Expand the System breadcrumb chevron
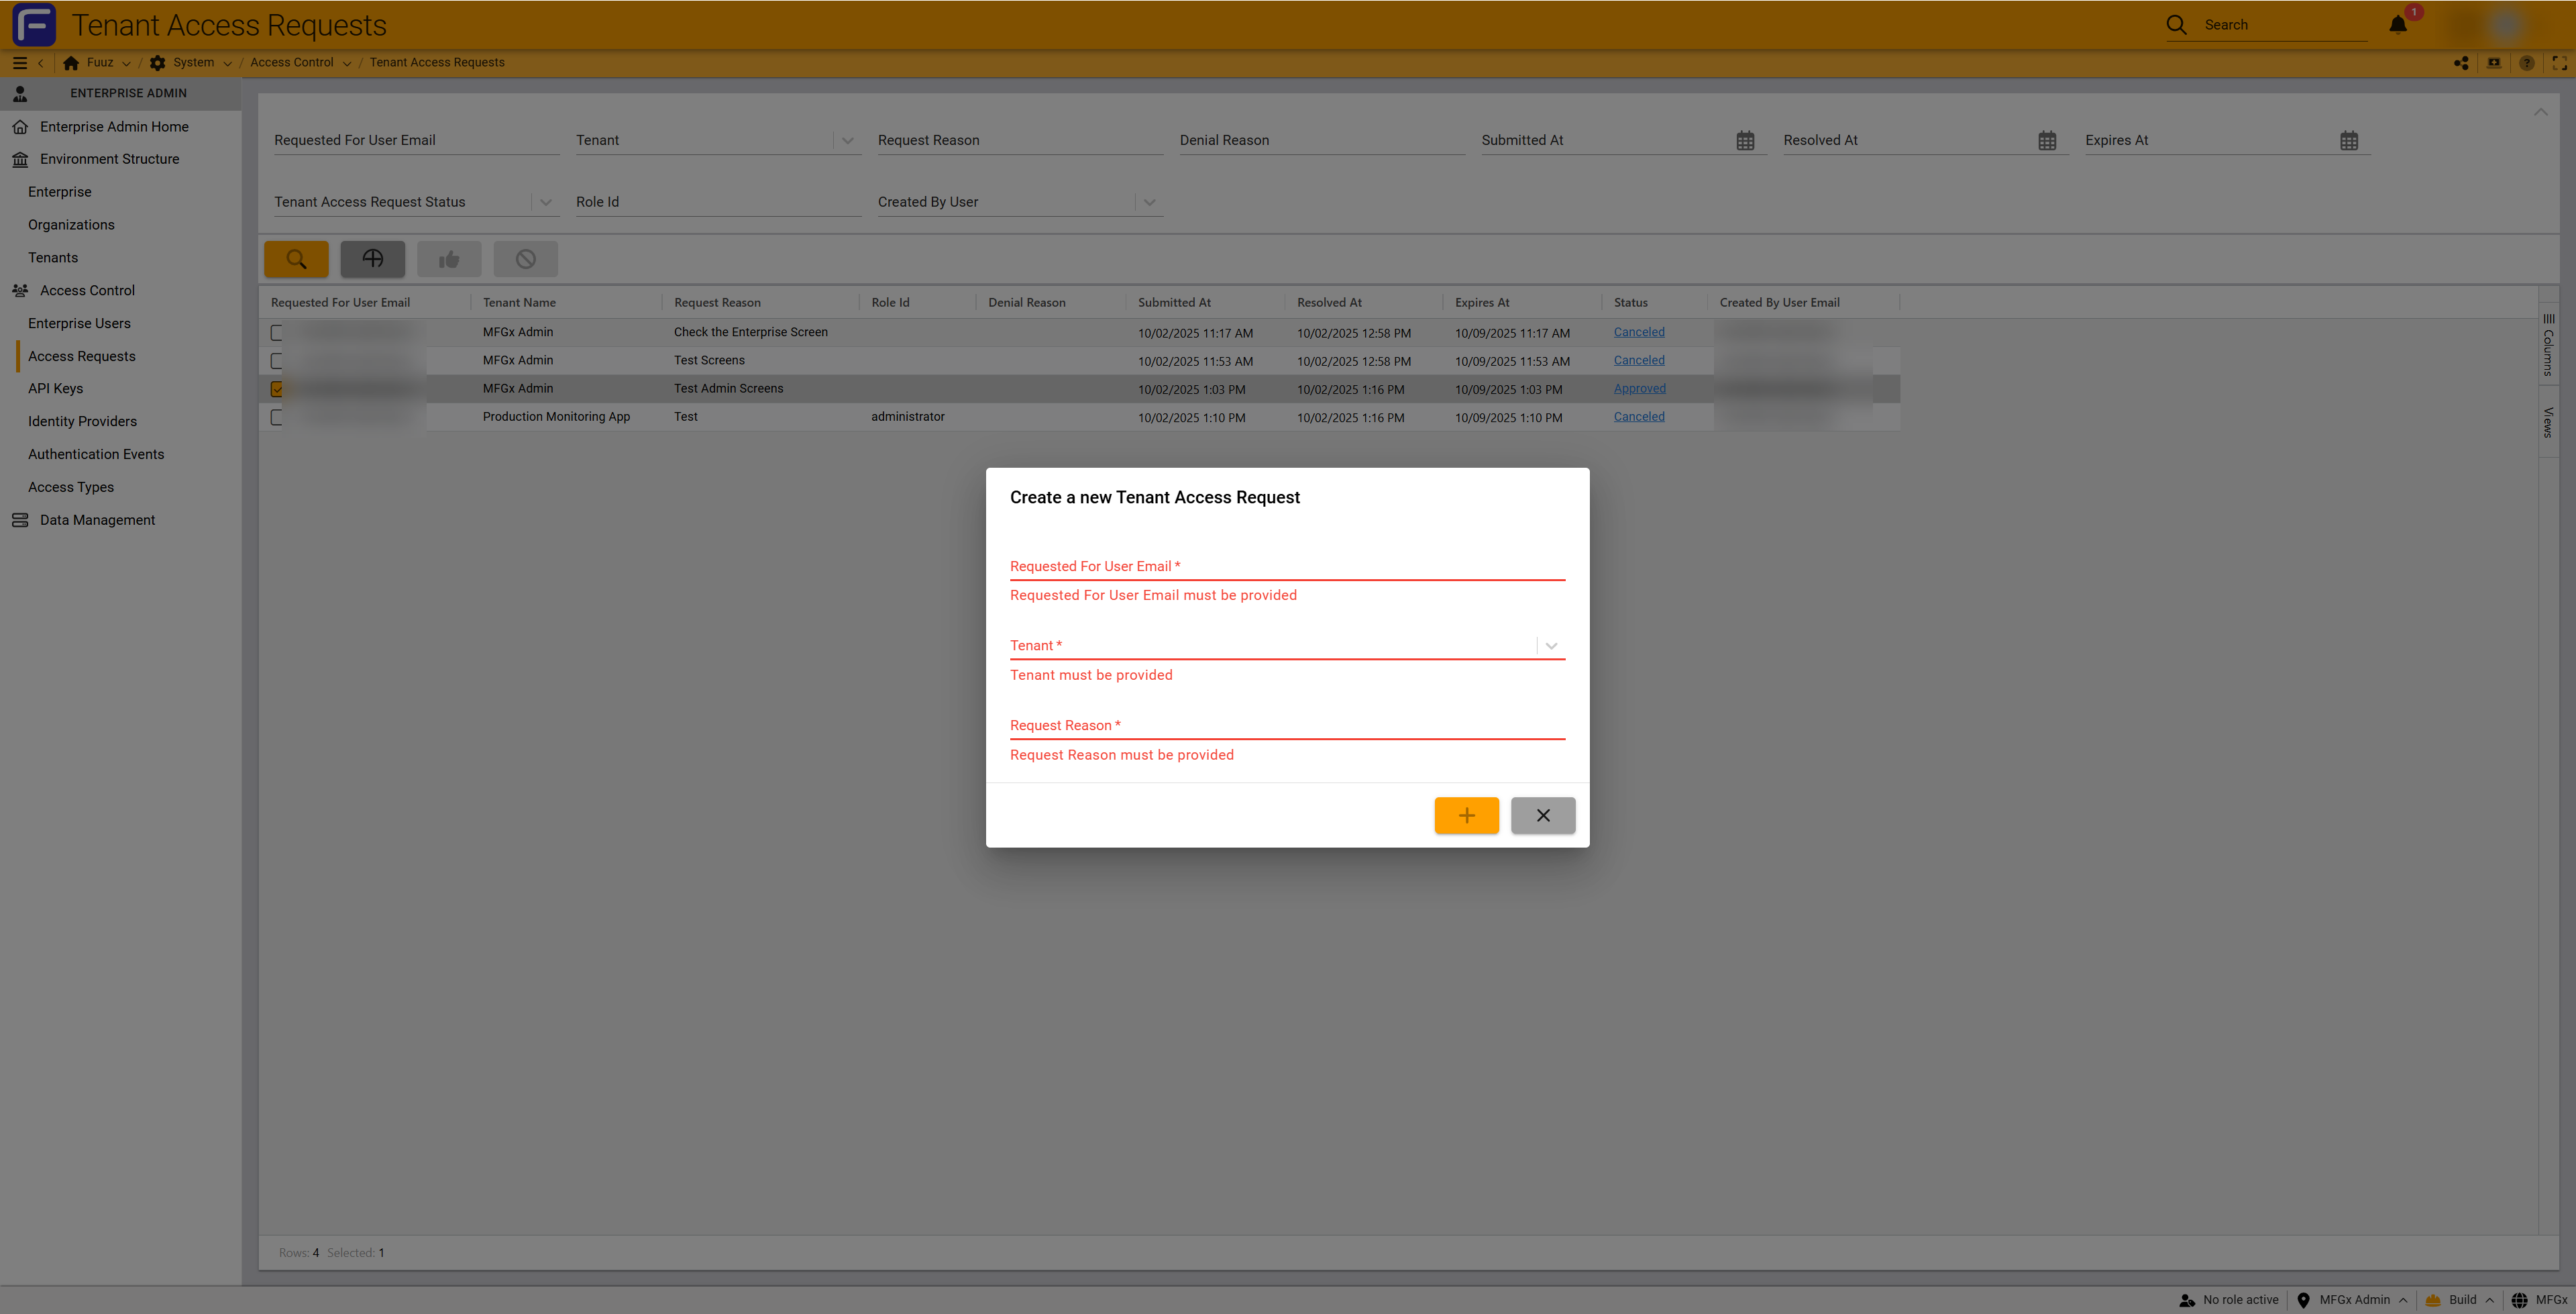Screen dimensions: 2576x1314 pos(227,63)
